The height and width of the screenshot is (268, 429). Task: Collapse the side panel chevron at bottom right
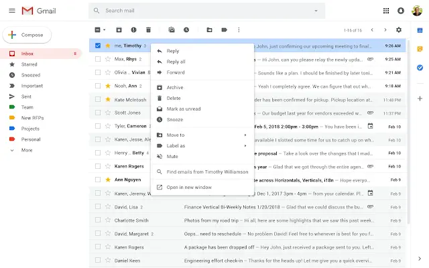click(x=420, y=259)
